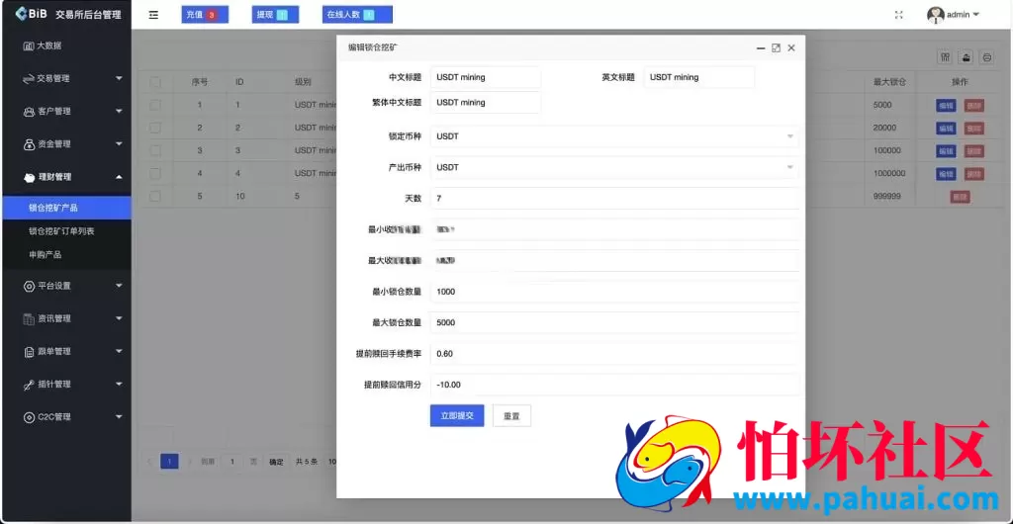The height and width of the screenshot is (524, 1013).
Task: Tick the checkbox for row 序号 1
Action: pos(155,105)
